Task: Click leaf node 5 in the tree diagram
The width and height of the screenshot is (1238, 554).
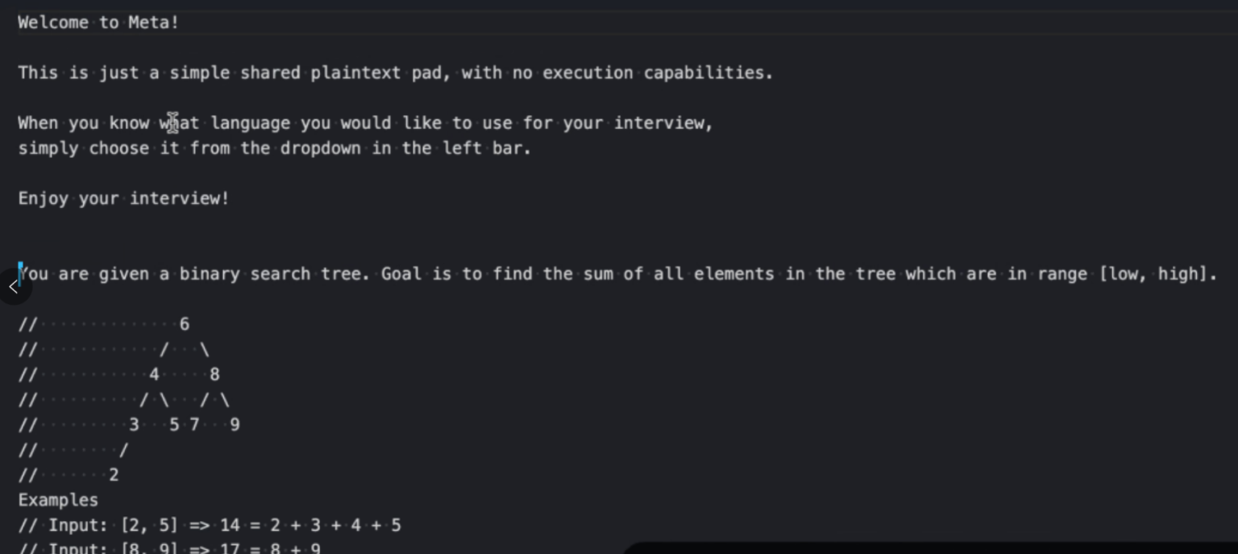Action: (x=174, y=425)
